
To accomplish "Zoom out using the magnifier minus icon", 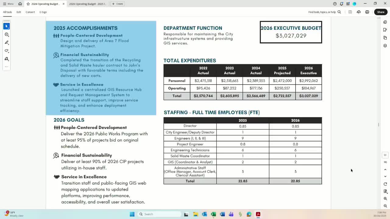I will (x=385, y=206).
